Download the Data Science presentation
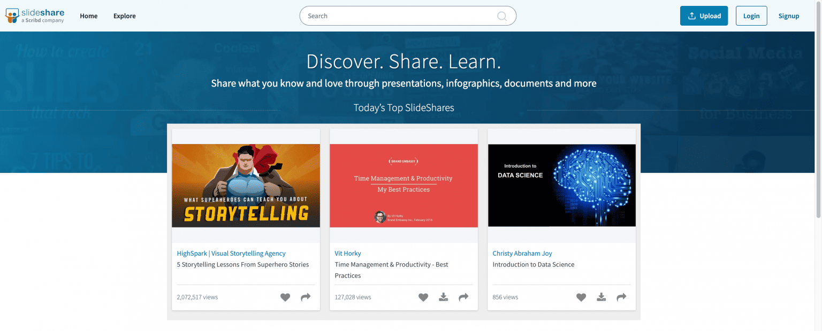 [x=601, y=297]
